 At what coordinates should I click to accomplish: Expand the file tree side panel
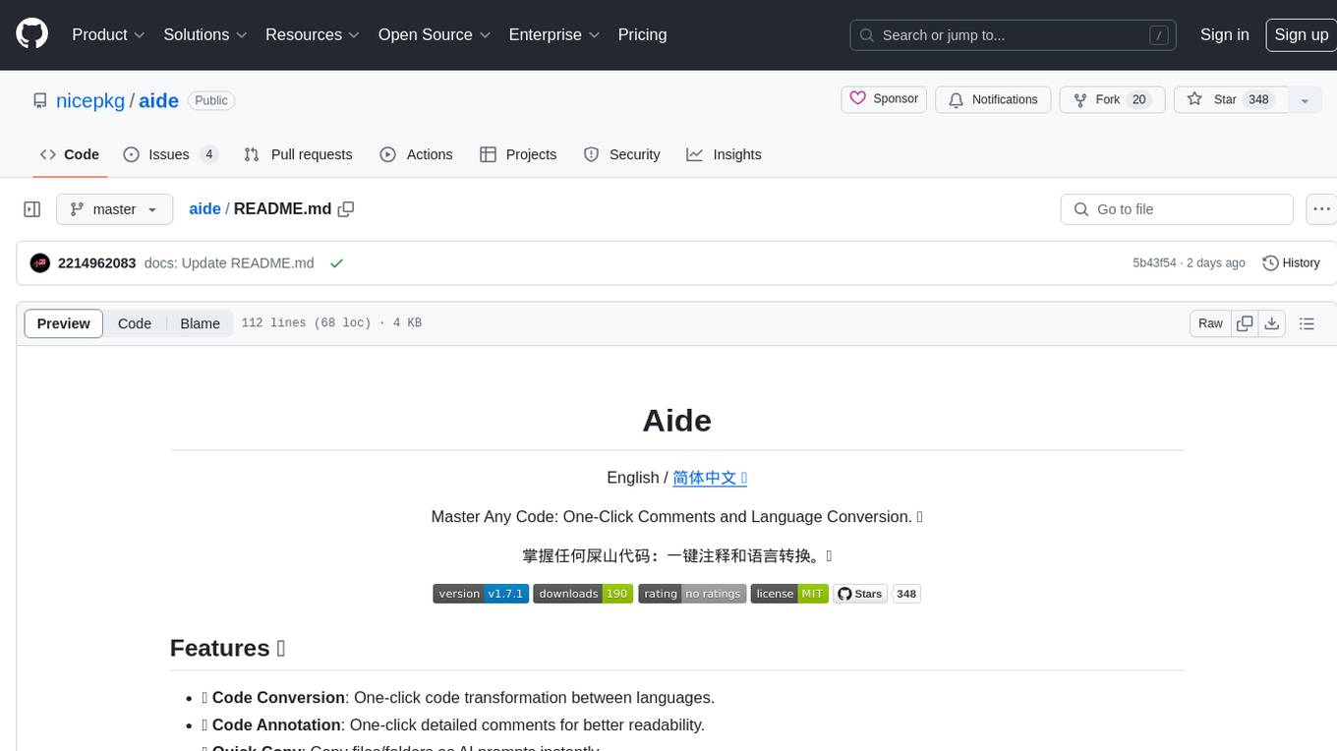(x=32, y=209)
